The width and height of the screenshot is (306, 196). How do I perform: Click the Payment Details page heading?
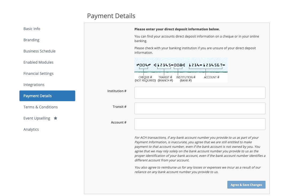[x=111, y=16]
